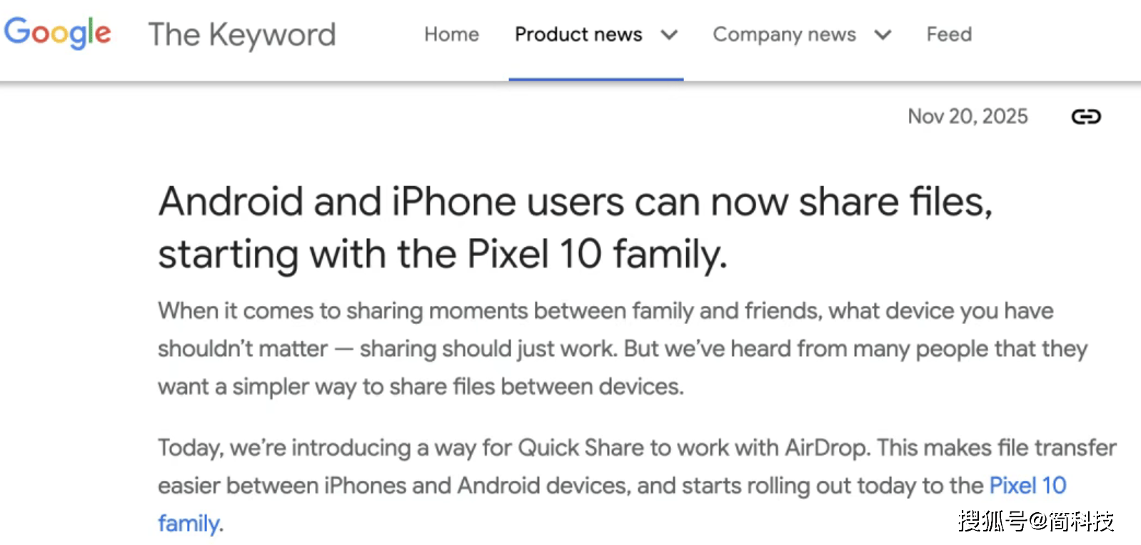Click the Google logo
Screen dimensions: 1141x545
click(x=58, y=33)
